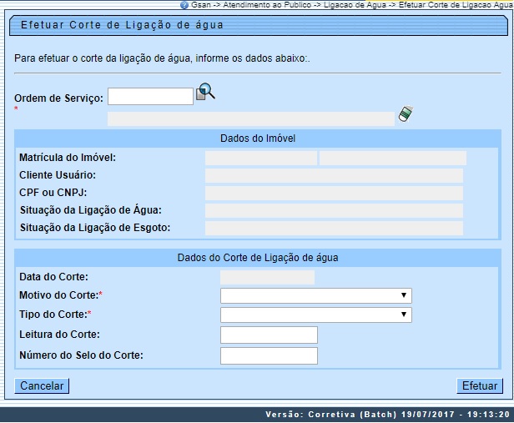Expand the Tipo do Corte dropdown
Screen dimensions: 514x423
click(315, 315)
